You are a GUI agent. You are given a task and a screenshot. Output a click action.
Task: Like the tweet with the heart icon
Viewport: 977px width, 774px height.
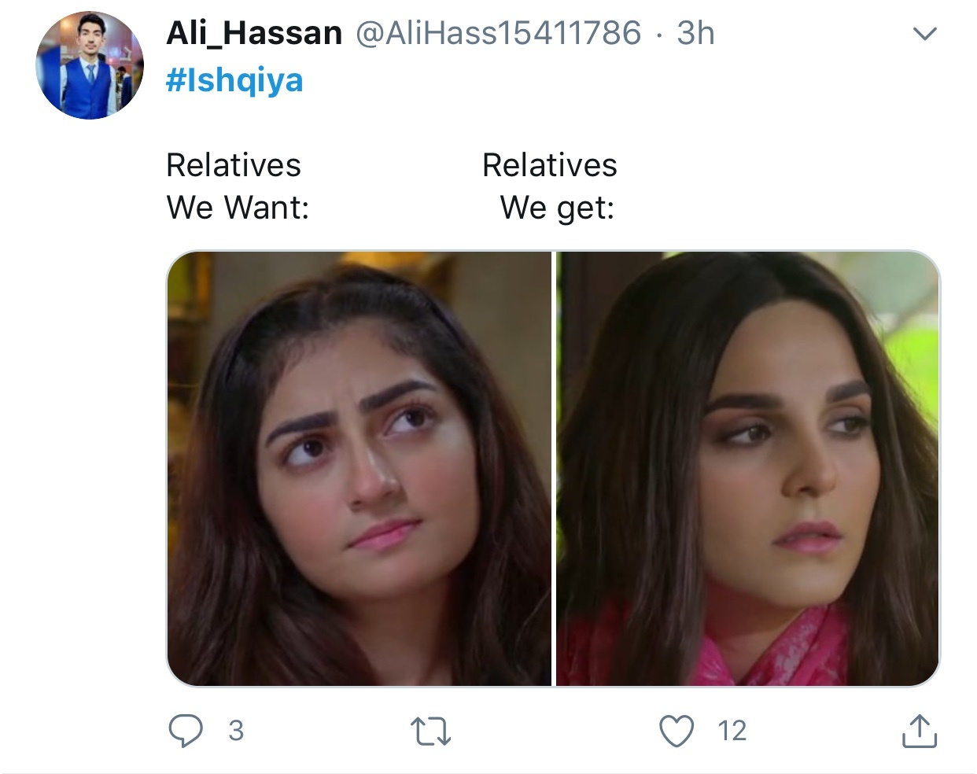pos(677,731)
